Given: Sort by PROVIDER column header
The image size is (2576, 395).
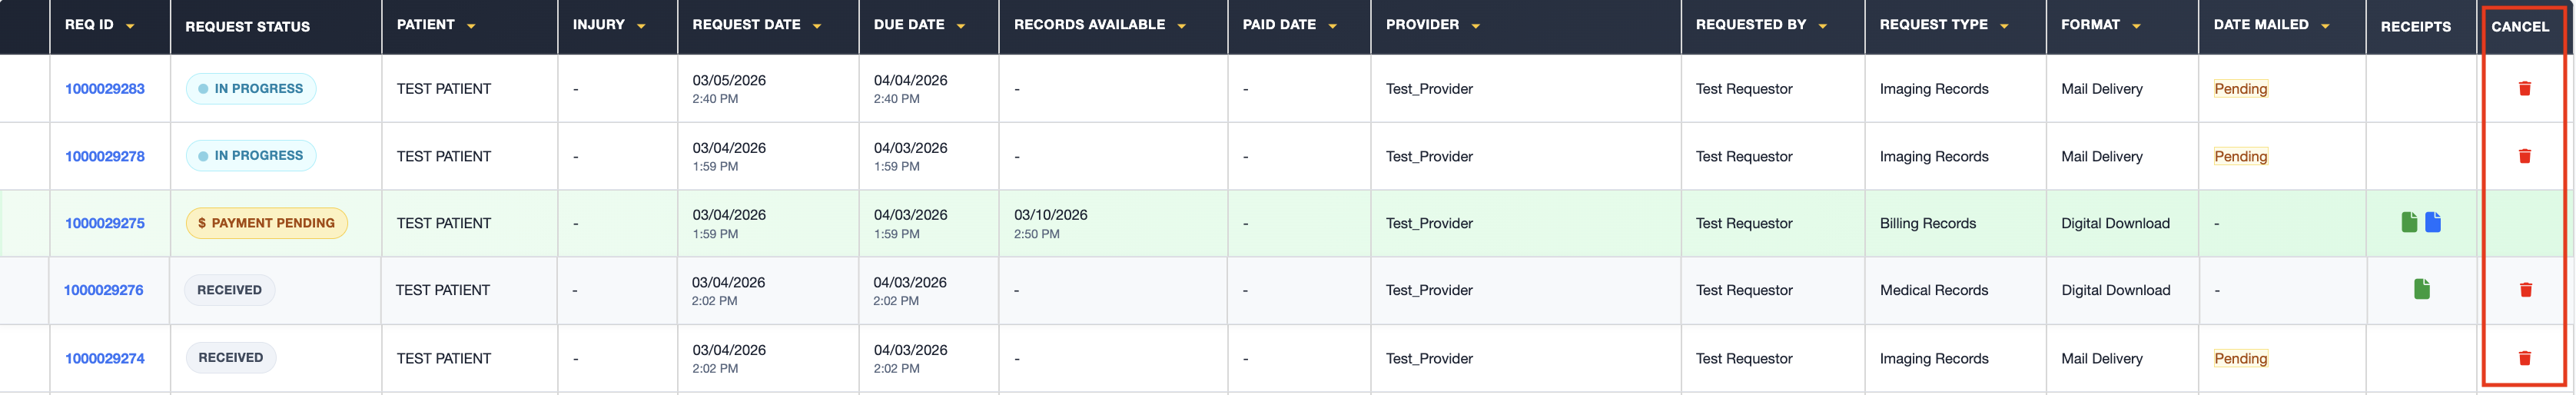Looking at the screenshot, I should [1475, 26].
